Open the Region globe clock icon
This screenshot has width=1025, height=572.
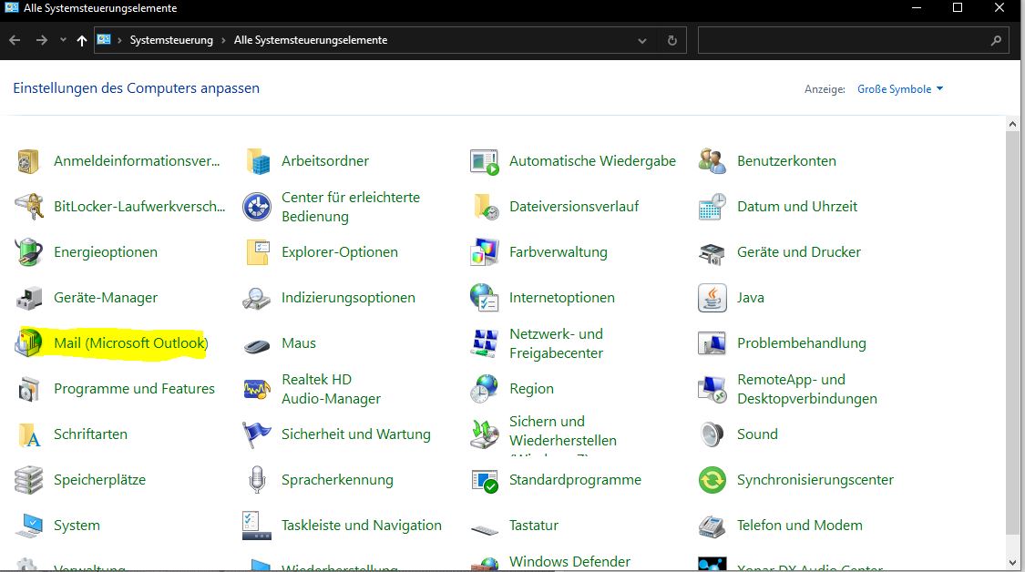pyautogui.click(x=485, y=389)
